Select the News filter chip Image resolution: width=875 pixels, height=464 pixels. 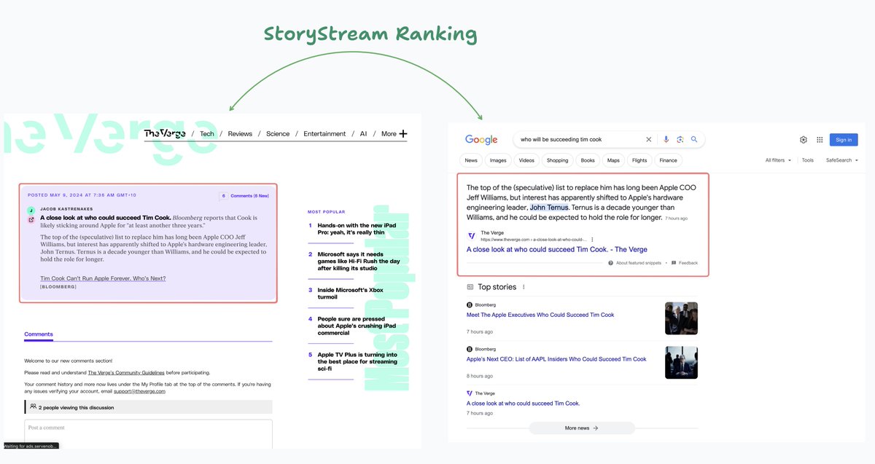point(471,160)
